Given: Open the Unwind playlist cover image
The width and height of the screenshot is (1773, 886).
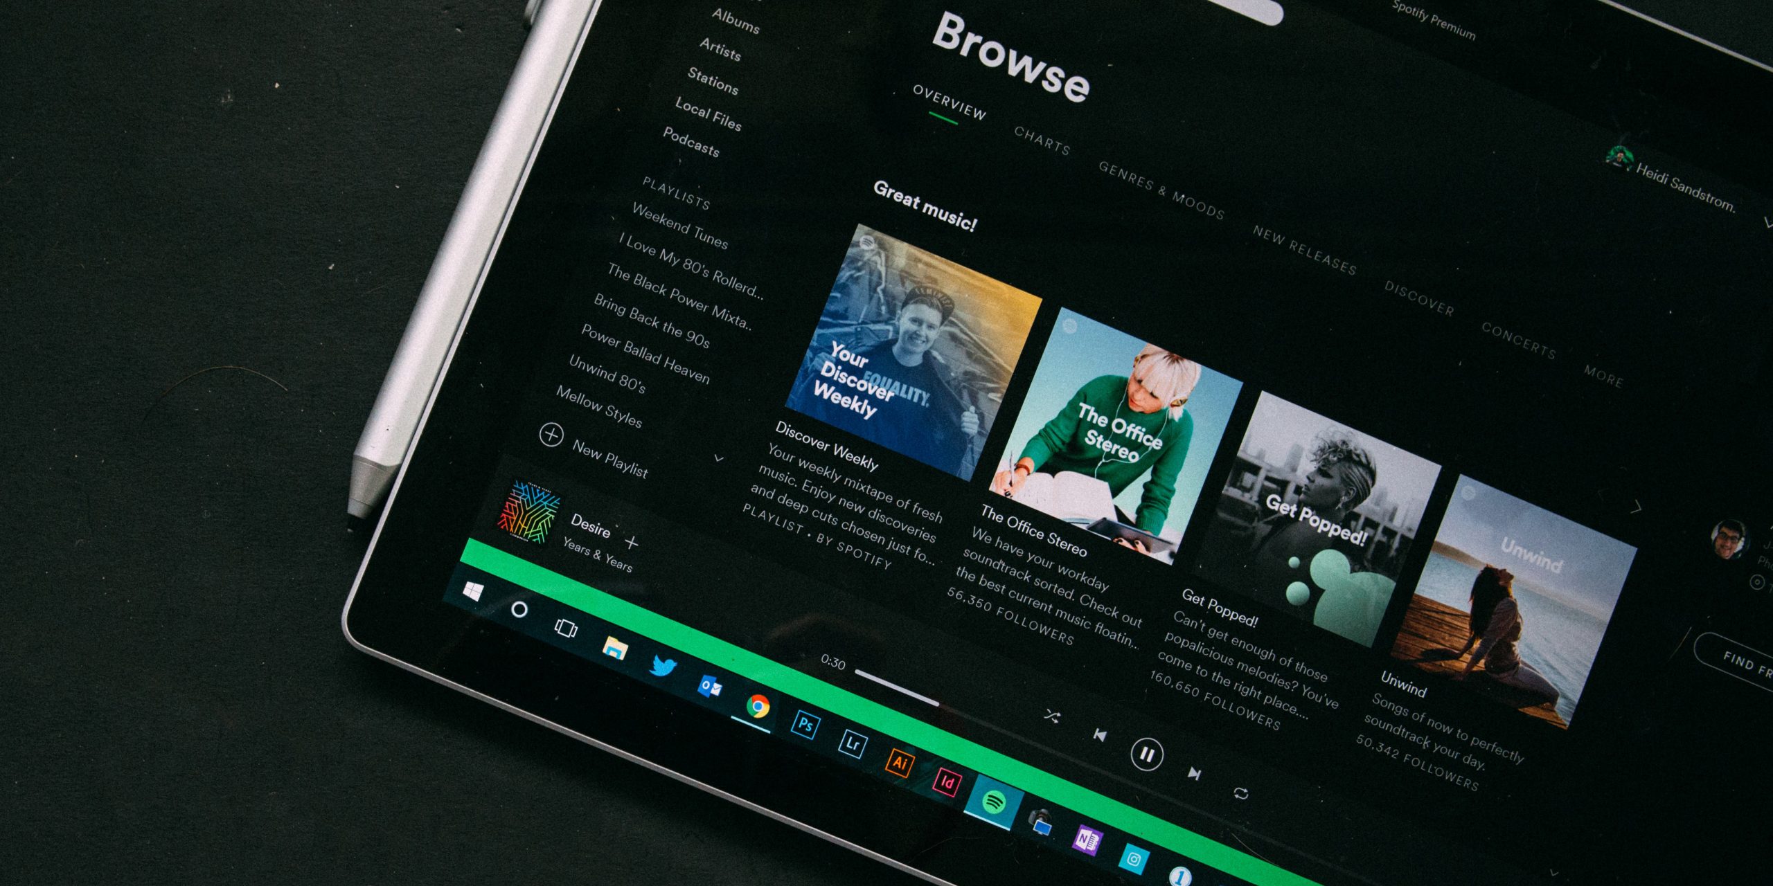Looking at the screenshot, I should click(1514, 602).
